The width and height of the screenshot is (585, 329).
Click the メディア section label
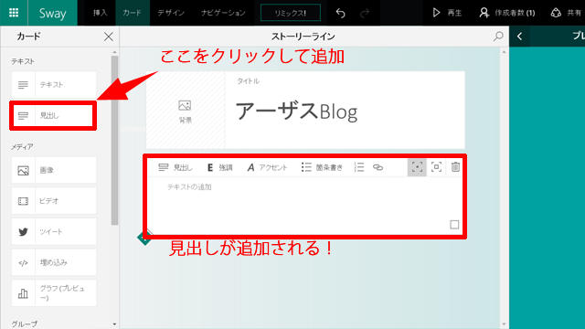tap(22, 146)
